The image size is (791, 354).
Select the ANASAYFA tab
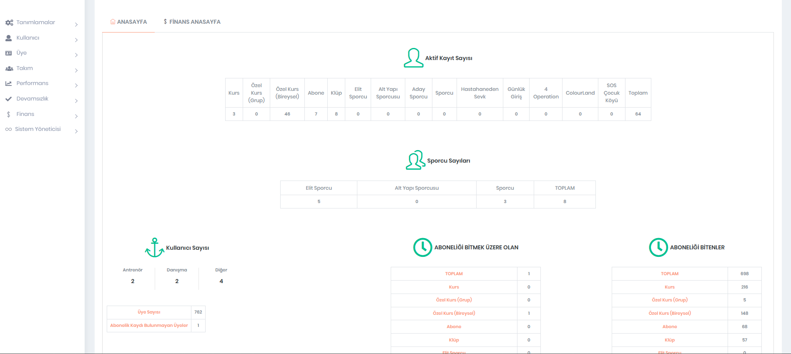pyautogui.click(x=128, y=22)
